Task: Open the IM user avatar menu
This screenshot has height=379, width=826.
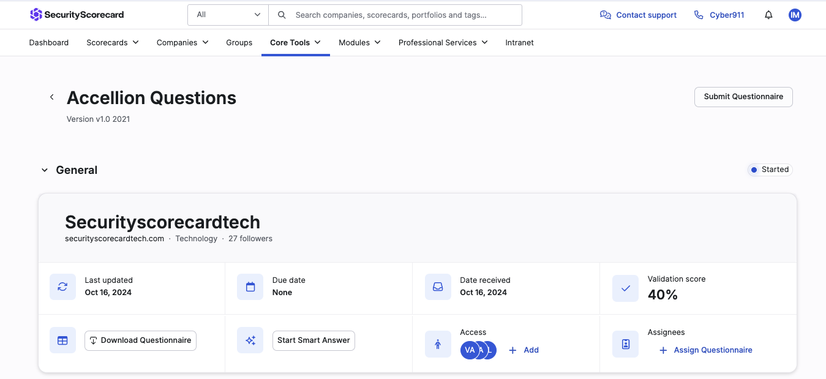Action: [795, 15]
